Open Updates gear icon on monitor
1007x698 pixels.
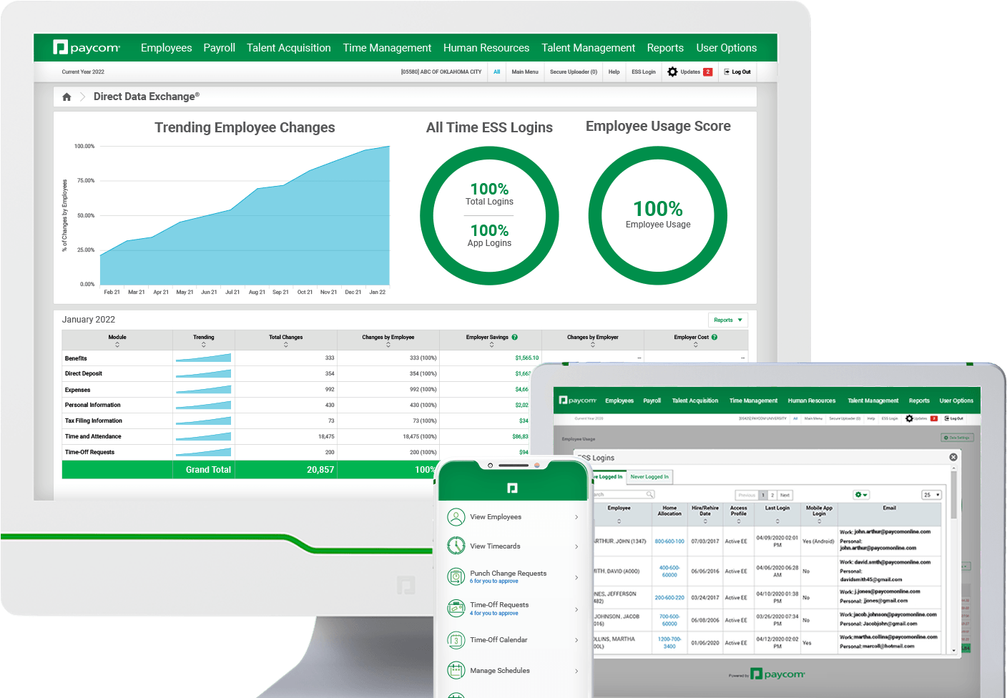coord(672,72)
